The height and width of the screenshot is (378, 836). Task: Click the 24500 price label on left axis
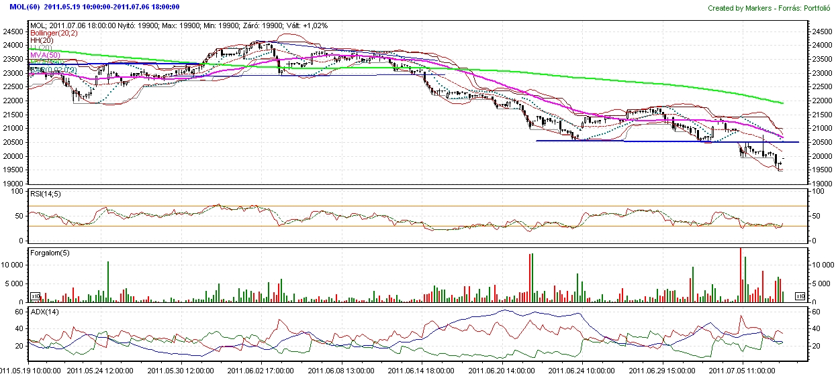point(13,31)
